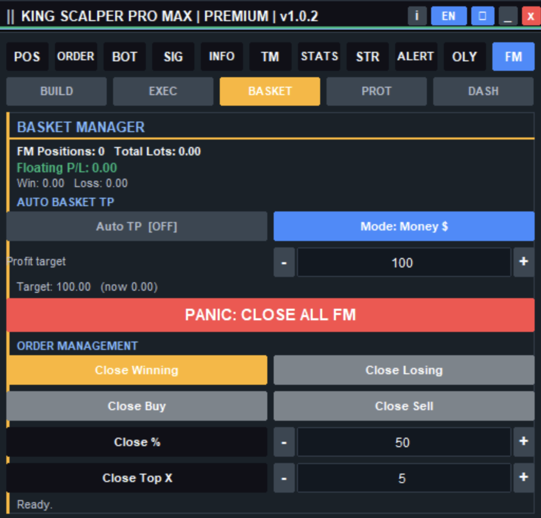Click the 'Win: 0.00' text
This screenshot has width=541, height=518.
pyautogui.click(x=41, y=183)
